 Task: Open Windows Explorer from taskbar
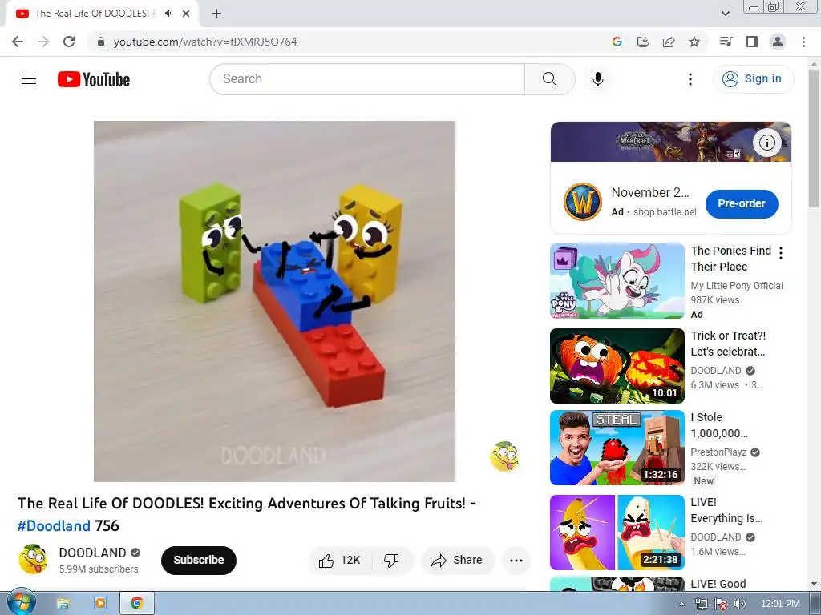pyautogui.click(x=63, y=604)
